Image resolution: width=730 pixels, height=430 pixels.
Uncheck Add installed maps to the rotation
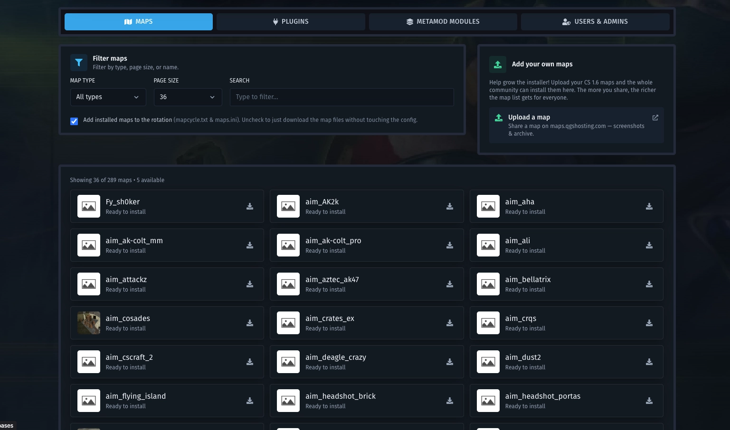[x=74, y=121]
